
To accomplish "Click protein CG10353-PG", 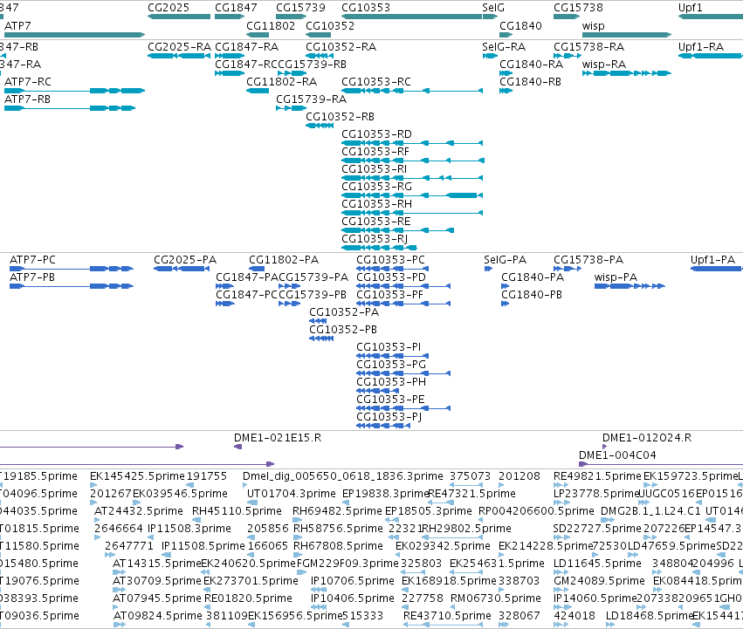I will click(403, 373).
